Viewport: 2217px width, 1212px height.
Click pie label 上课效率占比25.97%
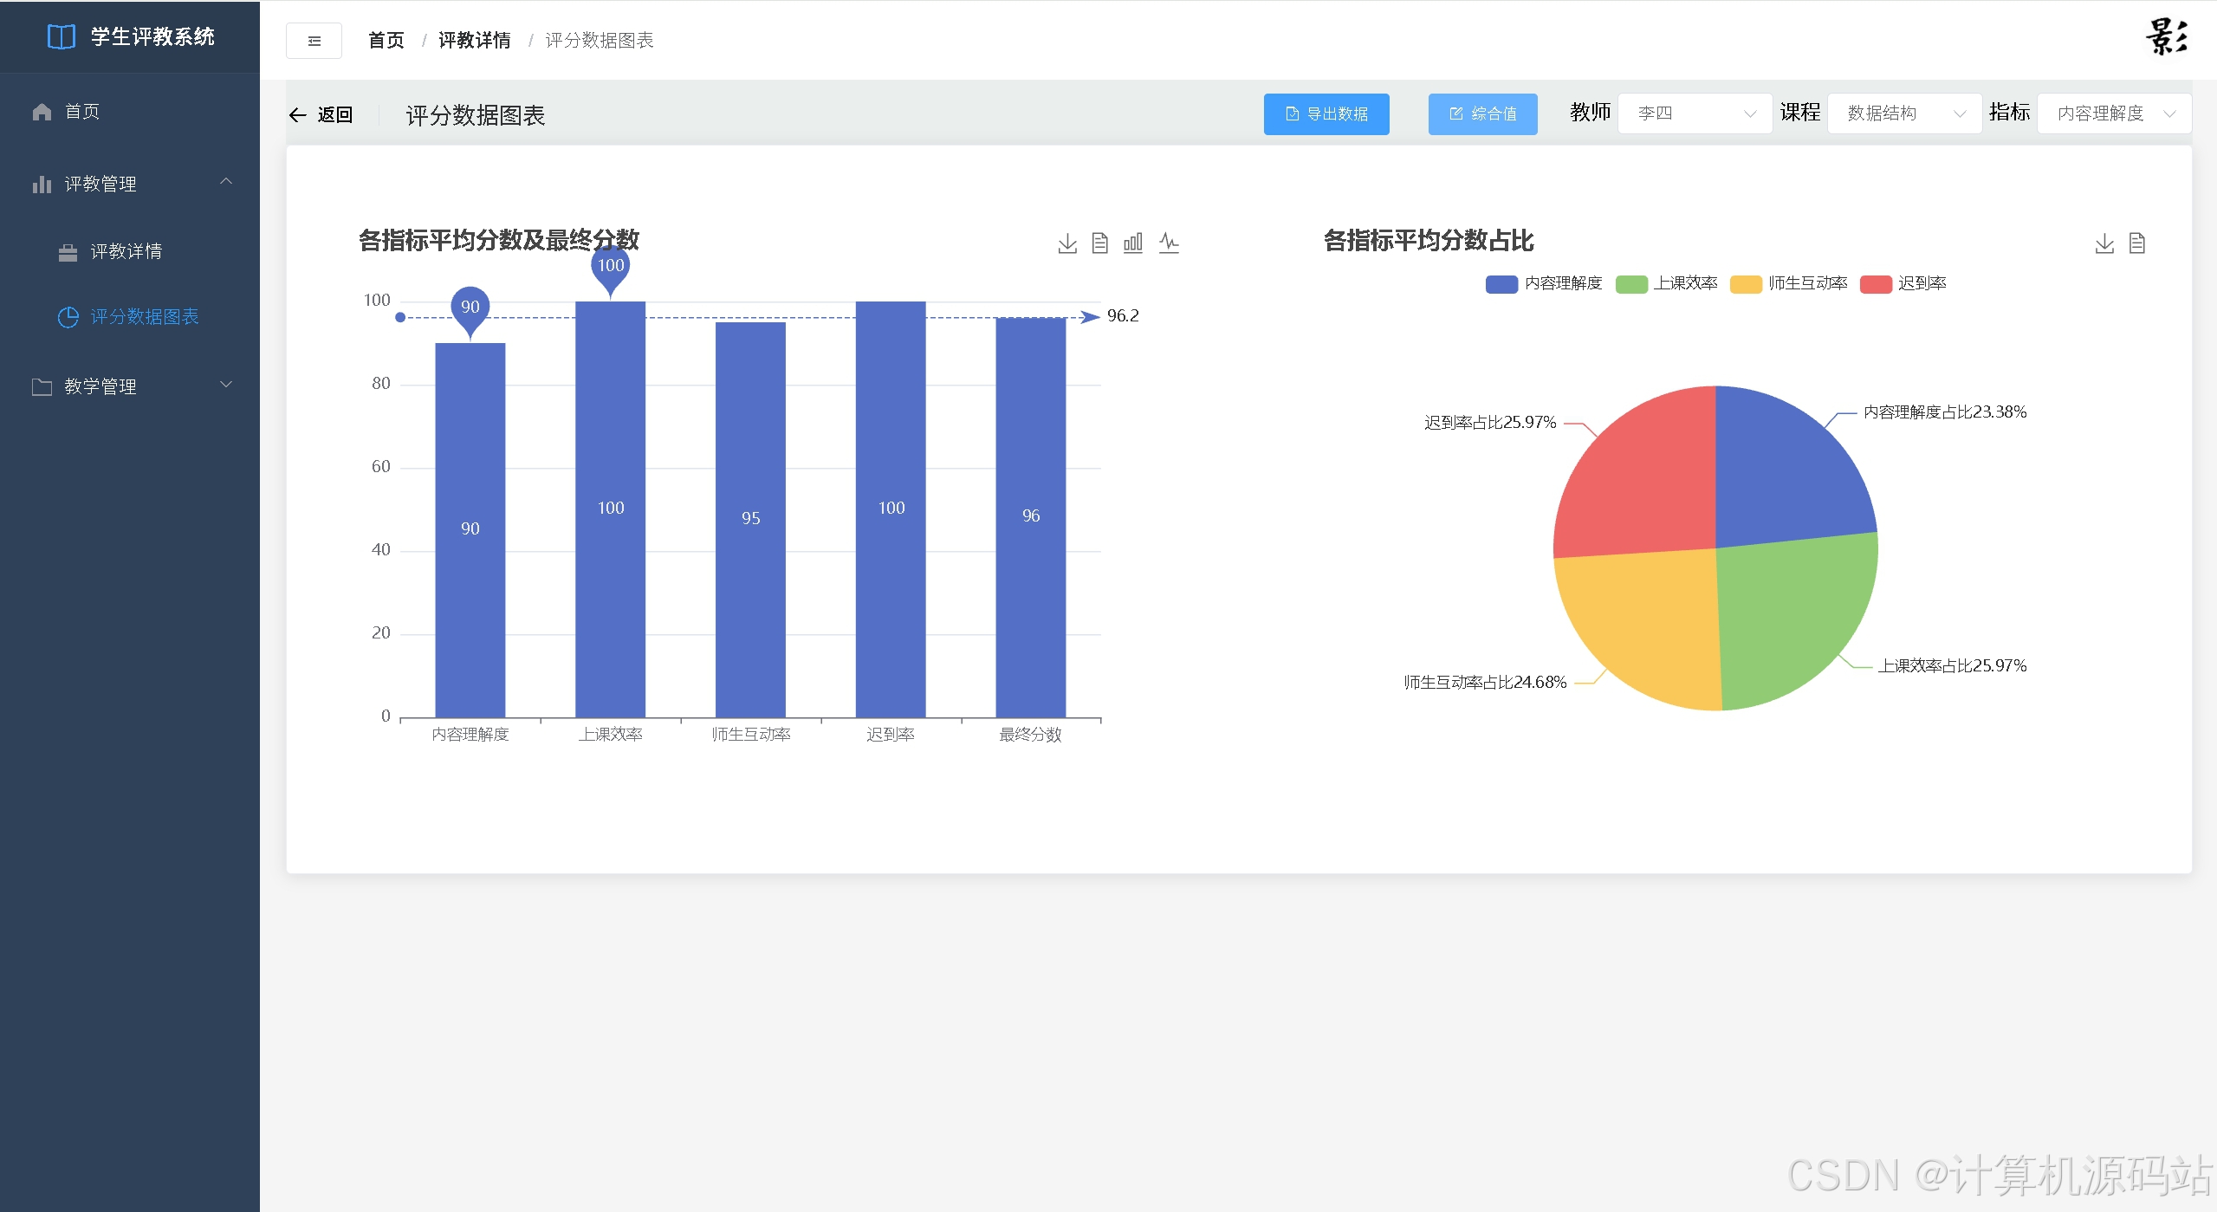[1953, 666]
